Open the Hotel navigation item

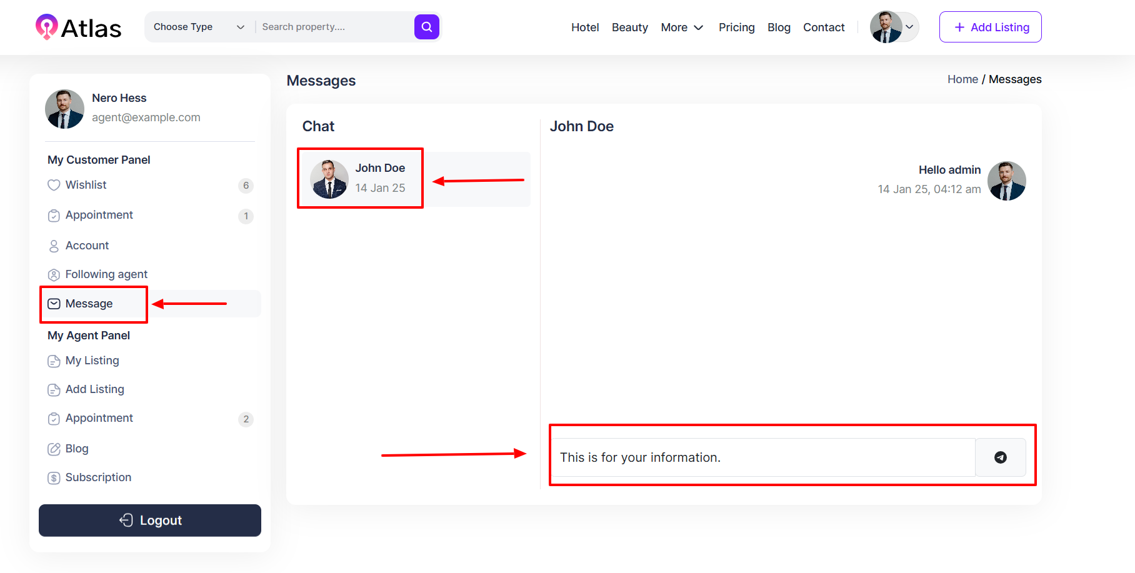[584, 27]
